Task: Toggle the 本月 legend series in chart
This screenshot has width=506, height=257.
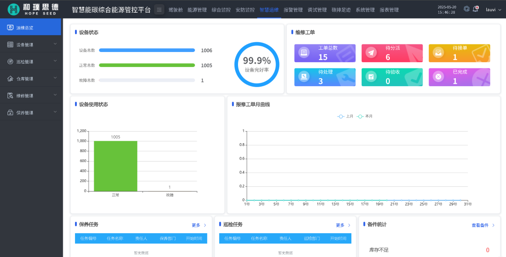Action: pyautogui.click(x=365, y=116)
